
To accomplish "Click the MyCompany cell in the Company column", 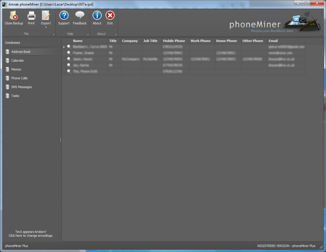I will tap(131, 59).
